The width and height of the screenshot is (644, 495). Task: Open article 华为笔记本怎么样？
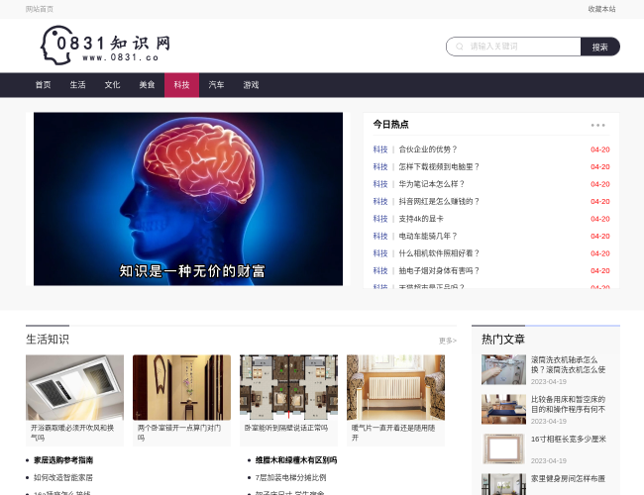(431, 184)
